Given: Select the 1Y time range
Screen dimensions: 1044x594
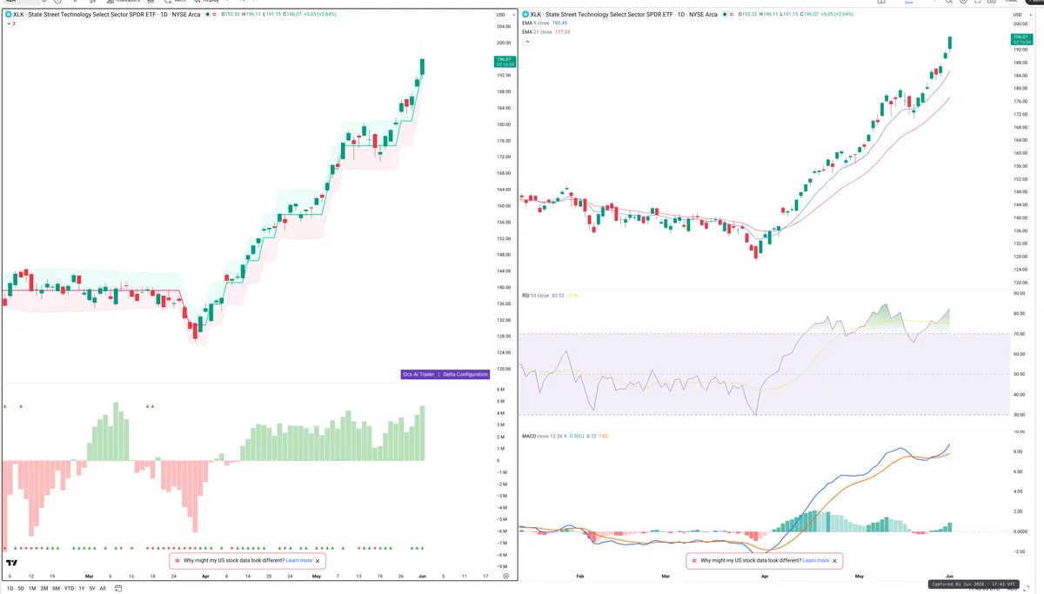Looking at the screenshot, I should pos(82,589).
